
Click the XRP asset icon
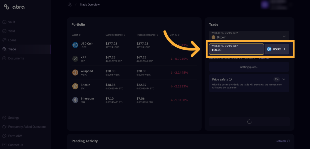[75, 59]
